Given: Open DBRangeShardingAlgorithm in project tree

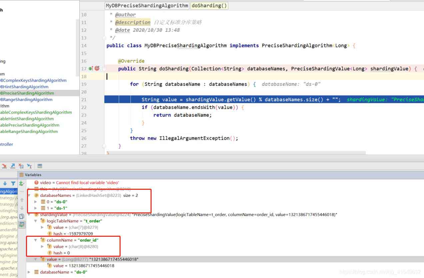Looking at the screenshot, I should pos(26,99).
